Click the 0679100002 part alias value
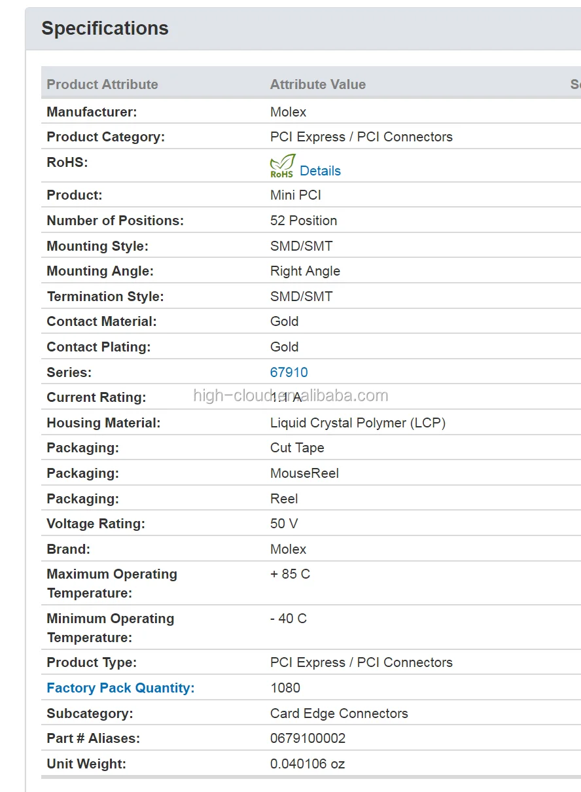The width and height of the screenshot is (581, 792). 308,738
